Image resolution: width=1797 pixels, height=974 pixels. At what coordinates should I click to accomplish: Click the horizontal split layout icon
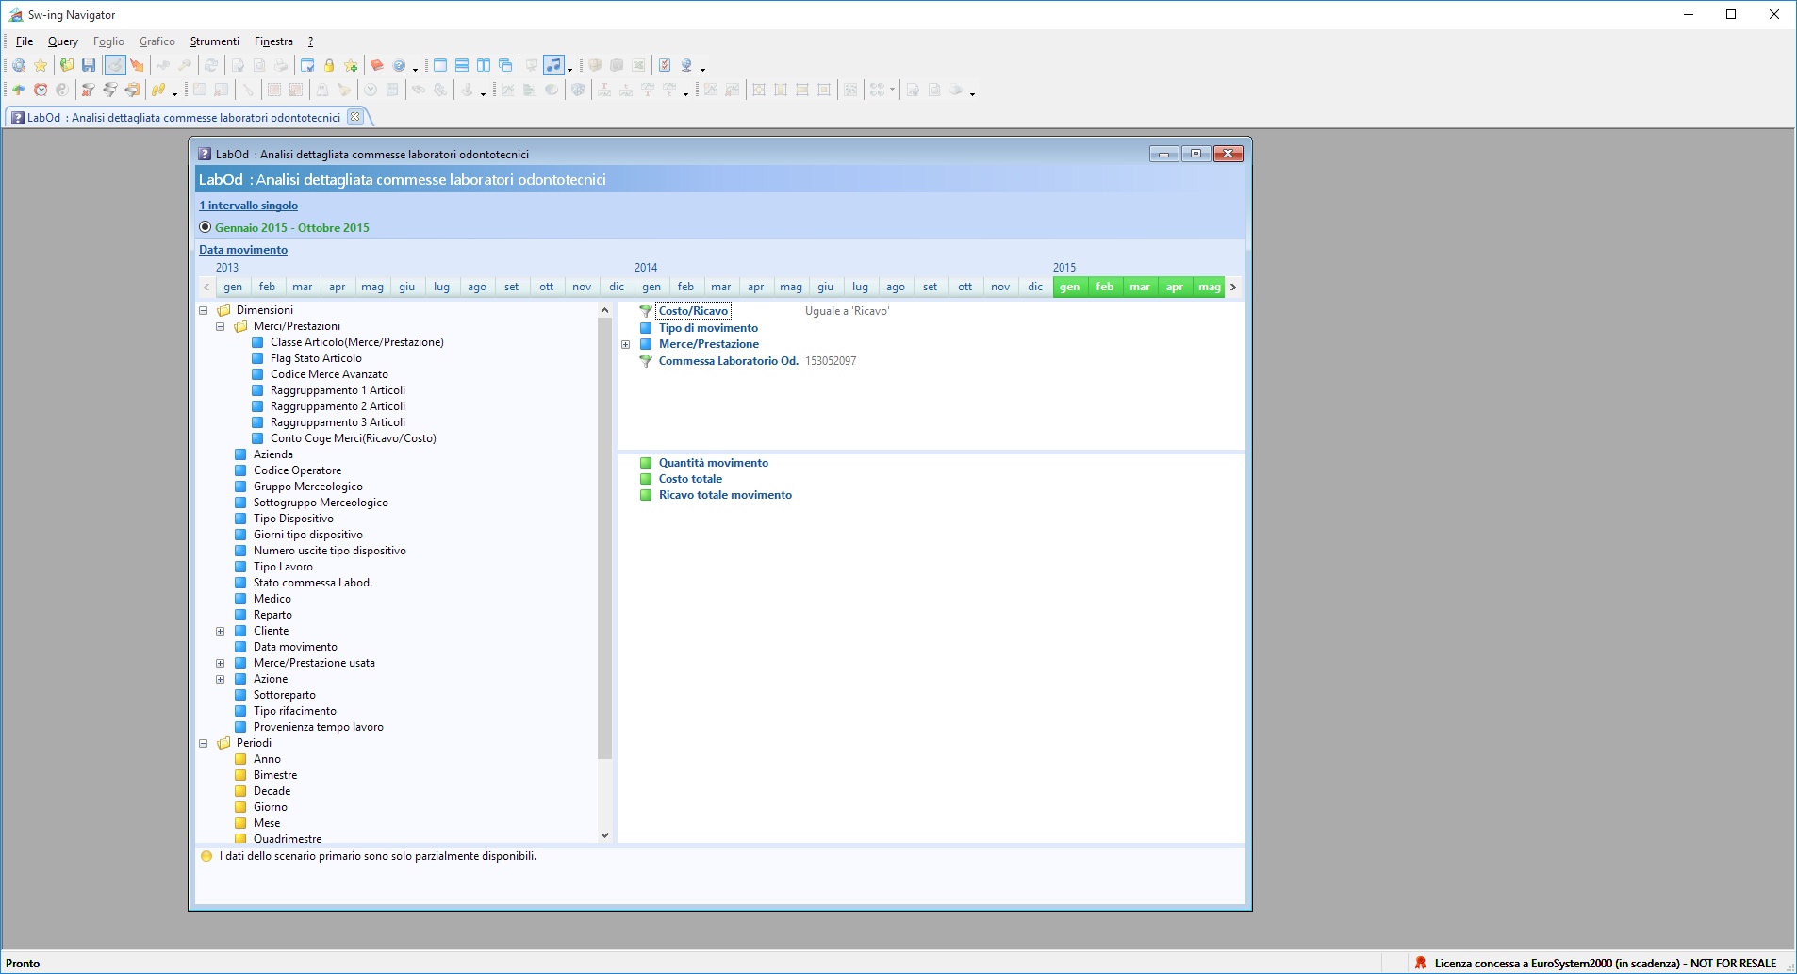pos(462,65)
